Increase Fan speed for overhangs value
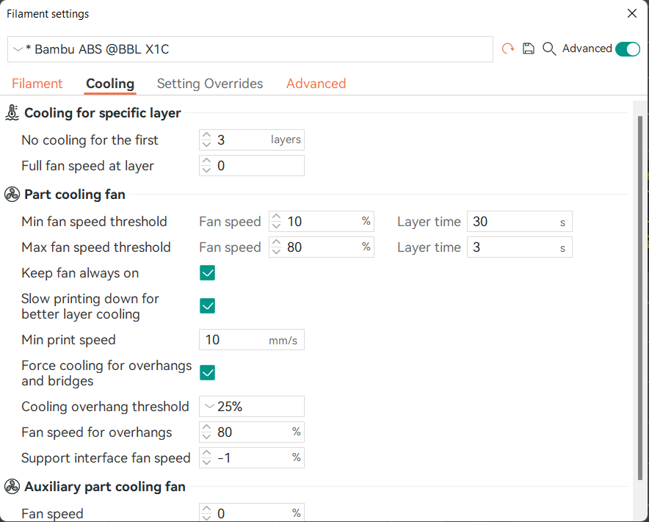Image resolution: width=649 pixels, height=522 pixels. (206, 428)
